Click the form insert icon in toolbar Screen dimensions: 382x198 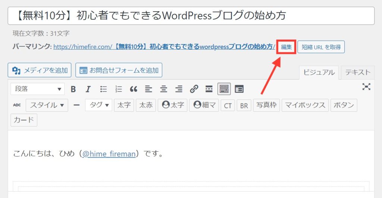tap(239, 89)
